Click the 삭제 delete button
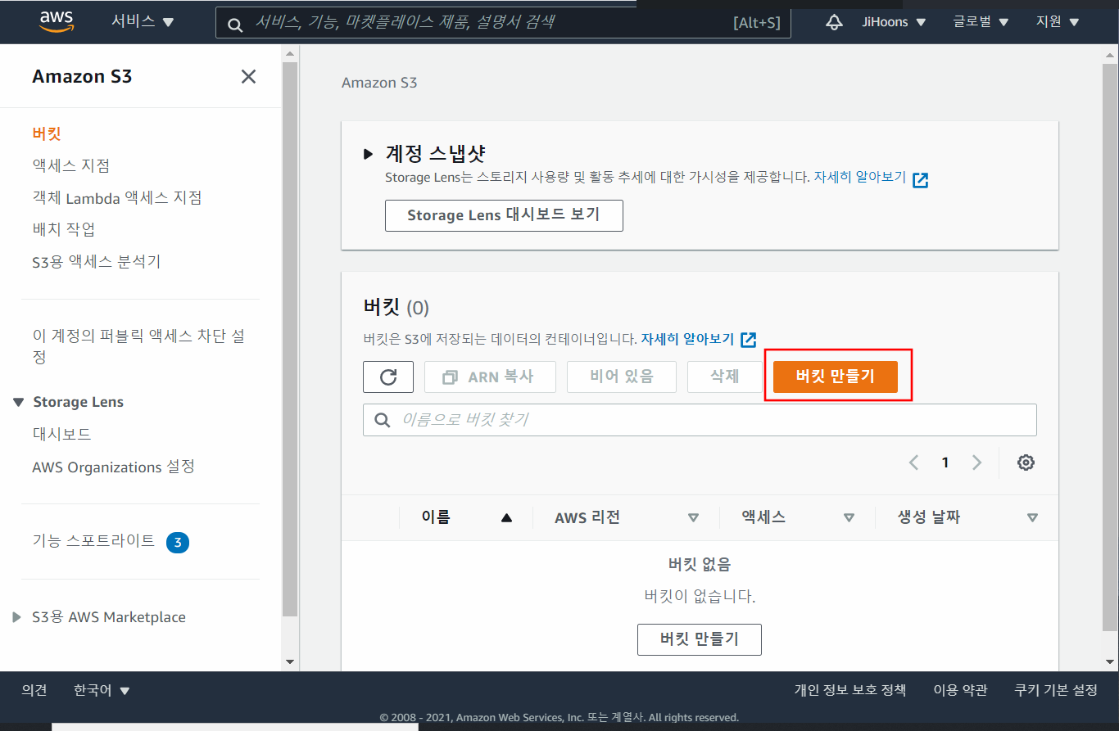Viewport: 1119px width, 731px height. click(725, 377)
